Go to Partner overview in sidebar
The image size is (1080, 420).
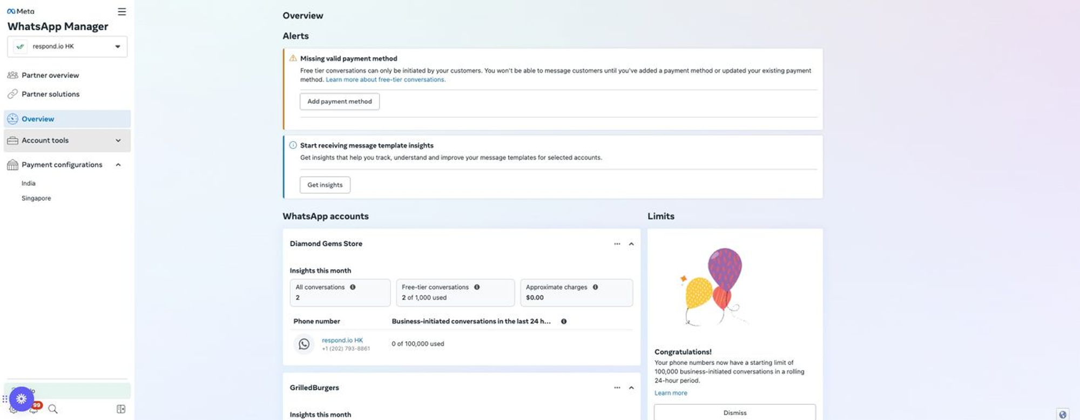coord(50,75)
